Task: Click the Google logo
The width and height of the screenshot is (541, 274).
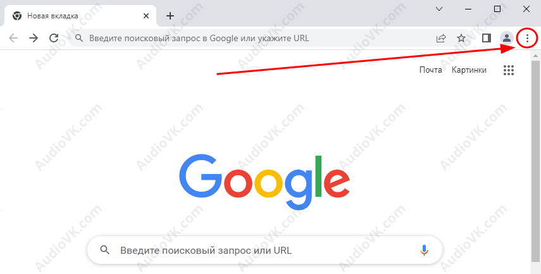Action: tap(264, 182)
